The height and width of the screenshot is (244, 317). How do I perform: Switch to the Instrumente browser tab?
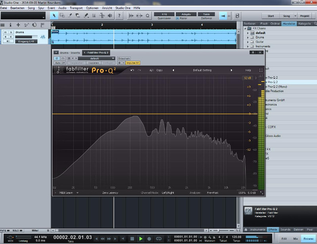258,230
